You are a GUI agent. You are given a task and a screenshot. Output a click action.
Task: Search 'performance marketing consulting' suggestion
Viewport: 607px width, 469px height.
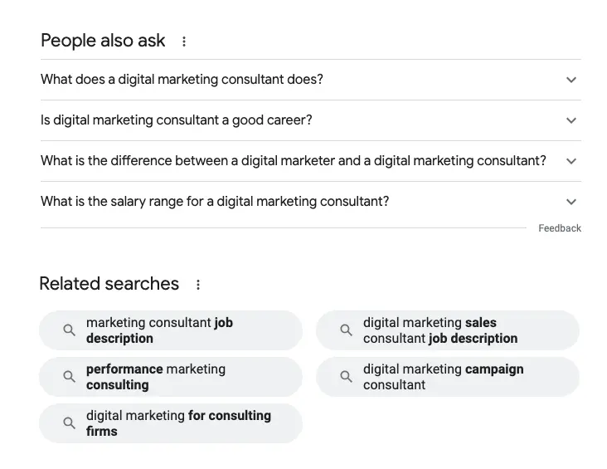click(x=156, y=377)
